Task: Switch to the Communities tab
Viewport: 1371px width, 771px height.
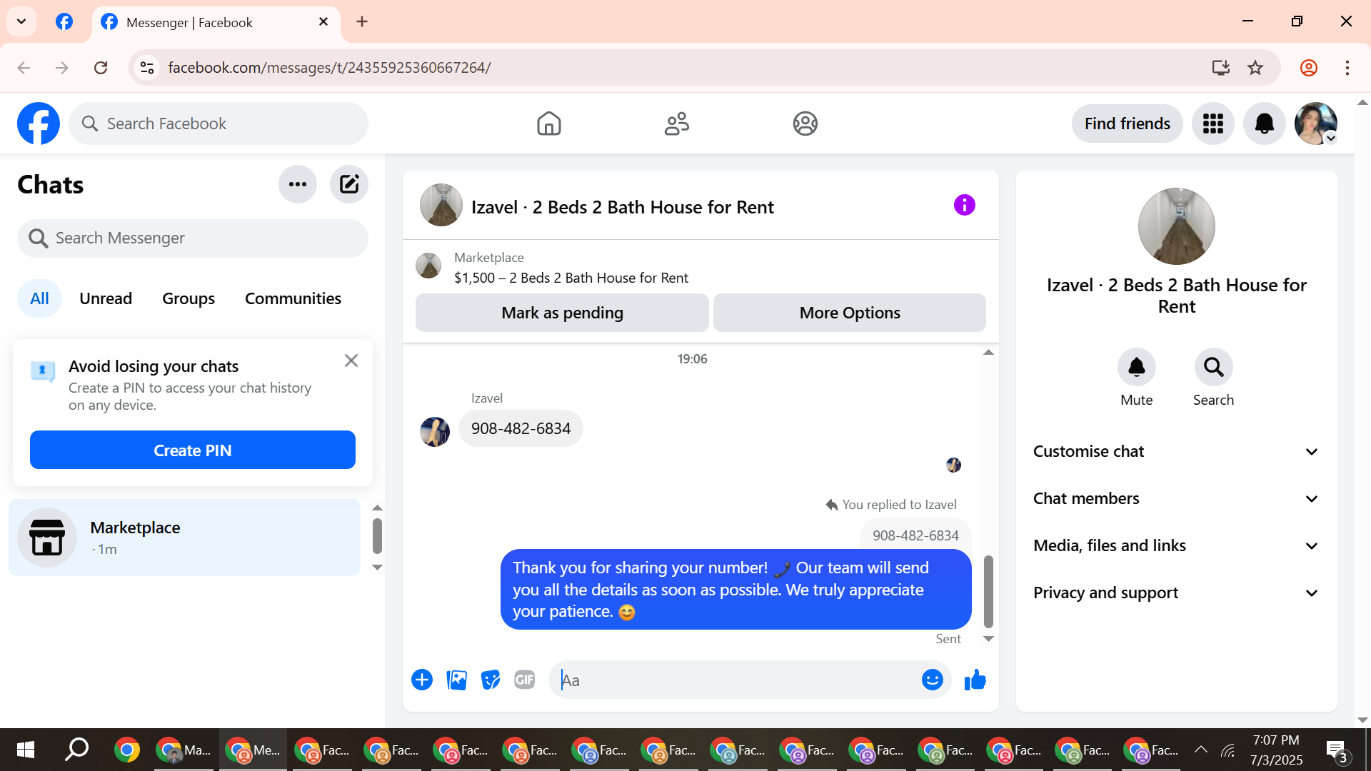Action: coord(293,298)
